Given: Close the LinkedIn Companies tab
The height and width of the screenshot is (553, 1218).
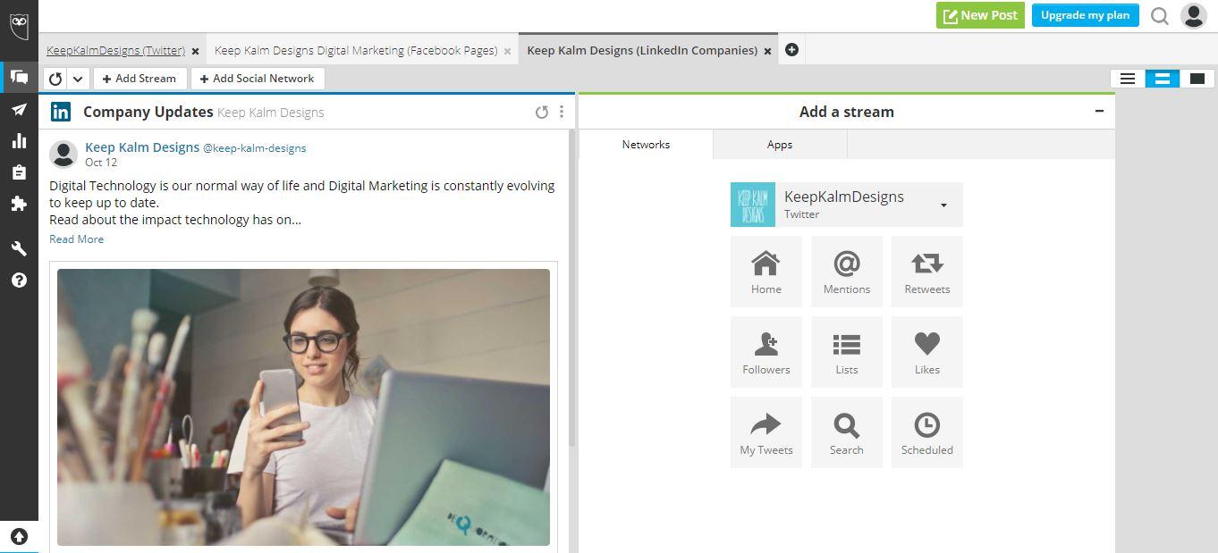Looking at the screenshot, I should click(x=767, y=51).
